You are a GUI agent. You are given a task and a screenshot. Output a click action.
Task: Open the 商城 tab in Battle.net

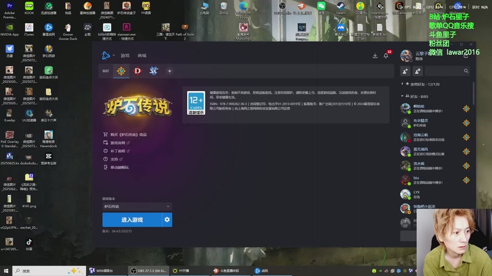(142, 55)
